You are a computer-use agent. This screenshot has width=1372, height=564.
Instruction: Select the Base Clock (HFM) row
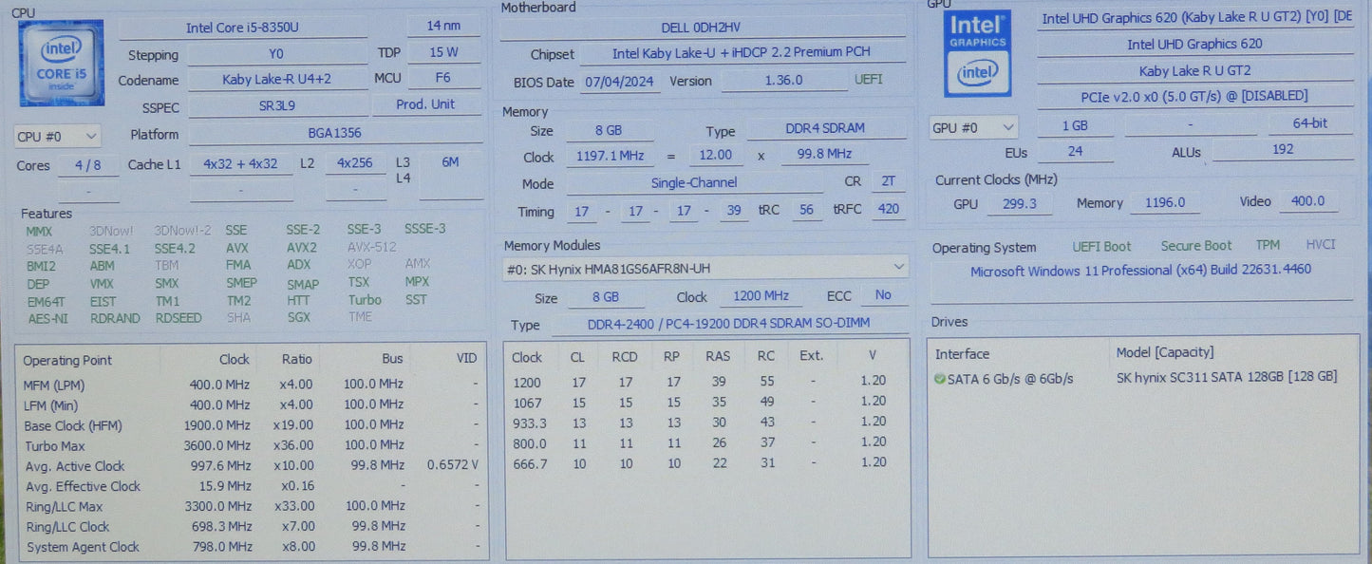(x=251, y=425)
